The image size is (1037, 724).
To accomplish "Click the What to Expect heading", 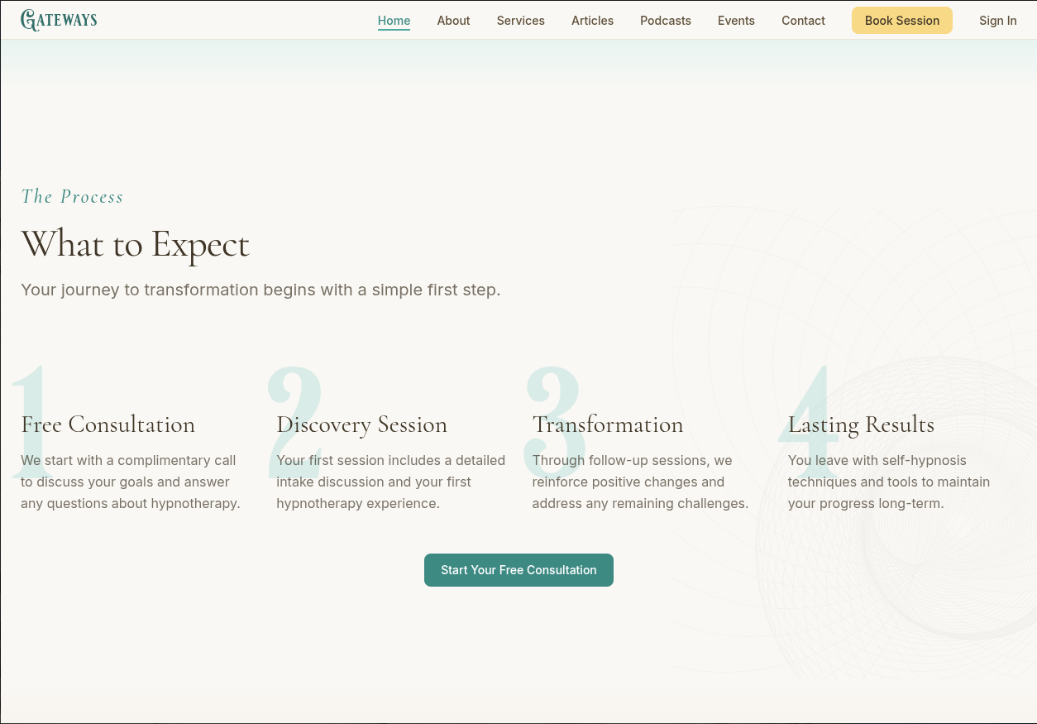I will coord(135,244).
